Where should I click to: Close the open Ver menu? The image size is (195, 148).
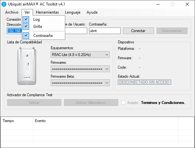[x=27, y=12]
